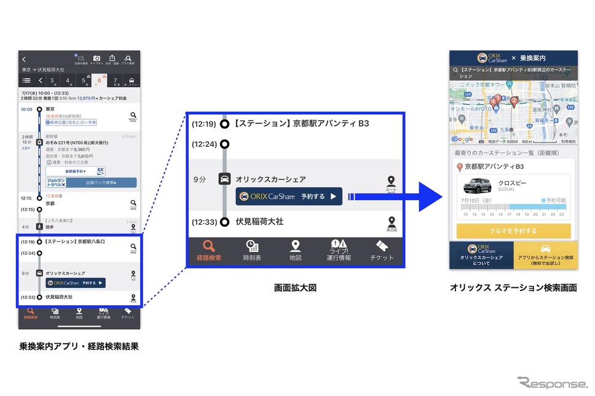595x396 pixels.
Task: Switch to route tab 3
Action: pos(52,80)
